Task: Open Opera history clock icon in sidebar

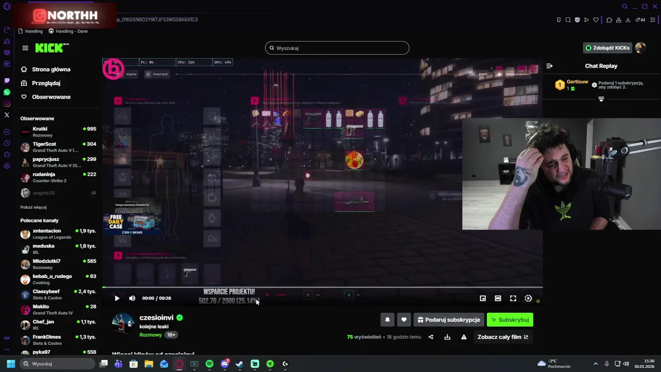Action: pyautogui.click(x=7, y=143)
